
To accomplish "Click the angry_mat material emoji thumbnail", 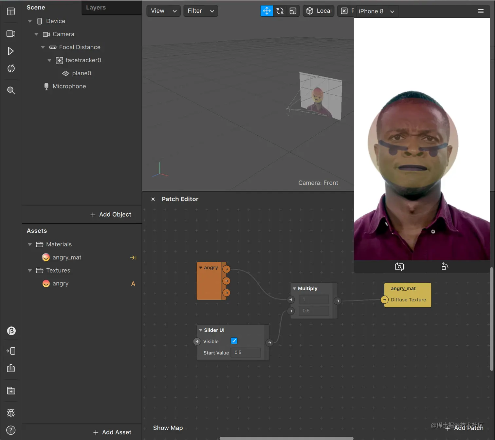I will (46, 258).
